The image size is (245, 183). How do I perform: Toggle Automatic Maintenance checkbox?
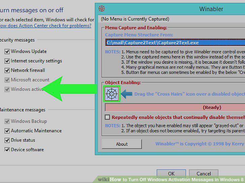(x=7, y=131)
